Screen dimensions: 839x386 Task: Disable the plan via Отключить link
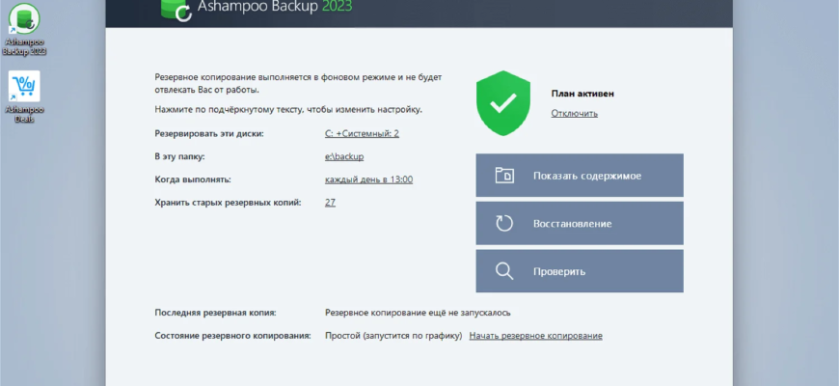pos(574,114)
